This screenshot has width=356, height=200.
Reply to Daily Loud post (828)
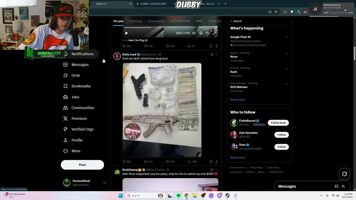pyautogui.click(x=127, y=161)
